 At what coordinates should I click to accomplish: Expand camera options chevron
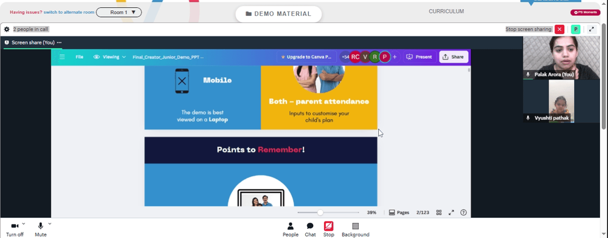(x=24, y=223)
